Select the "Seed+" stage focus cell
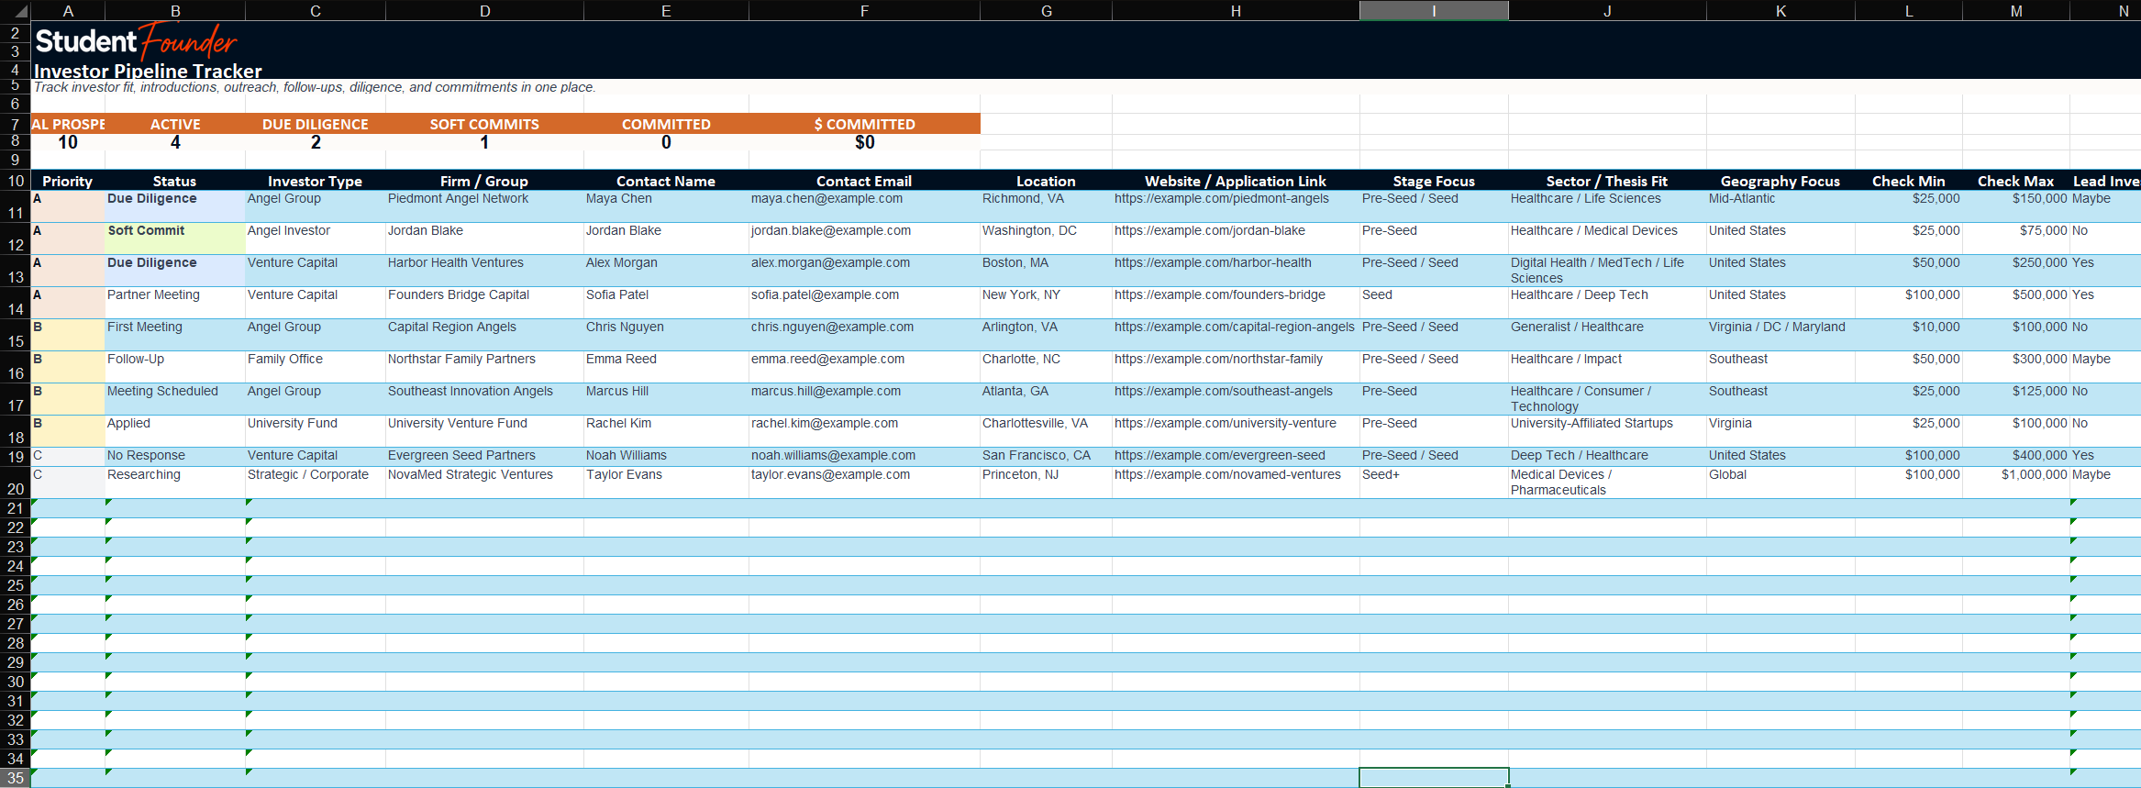 coord(1434,483)
